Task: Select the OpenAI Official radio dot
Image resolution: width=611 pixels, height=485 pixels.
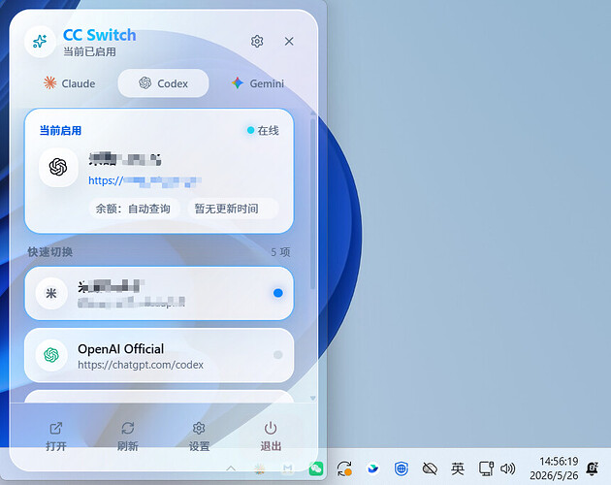Action: pyautogui.click(x=277, y=354)
